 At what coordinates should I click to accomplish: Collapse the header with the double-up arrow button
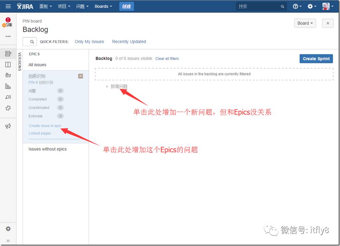[x=328, y=23]
